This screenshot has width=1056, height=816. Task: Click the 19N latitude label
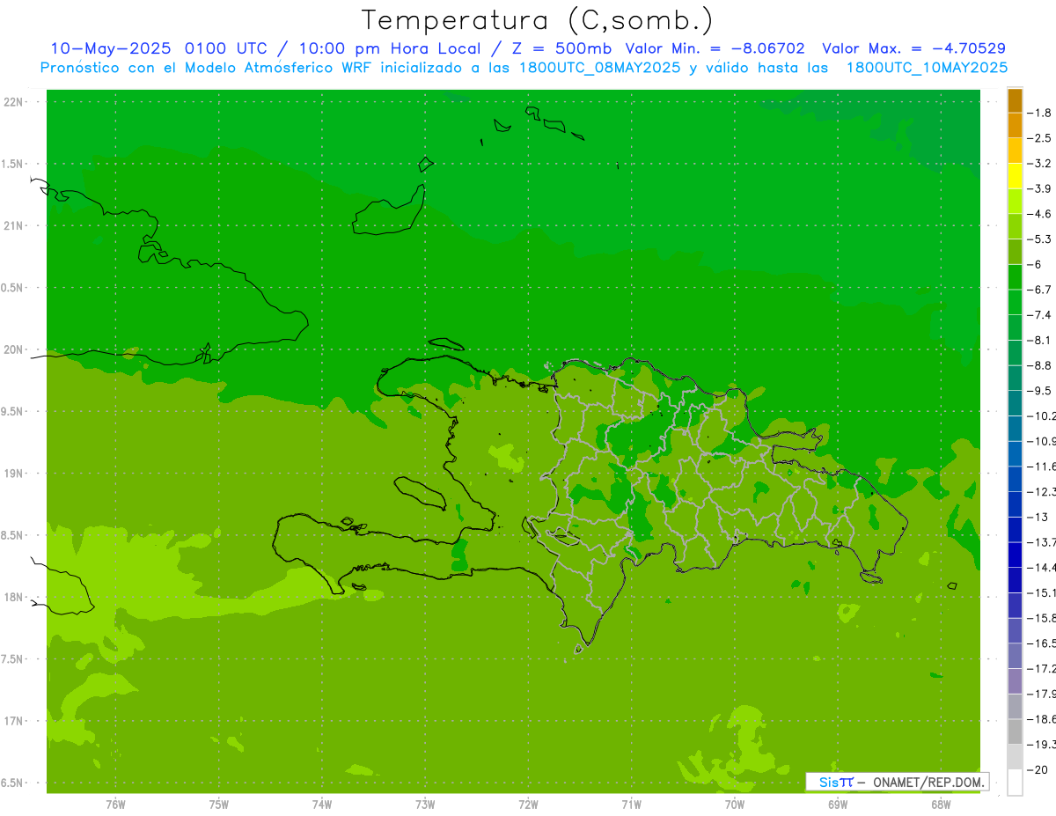(14, 474)
